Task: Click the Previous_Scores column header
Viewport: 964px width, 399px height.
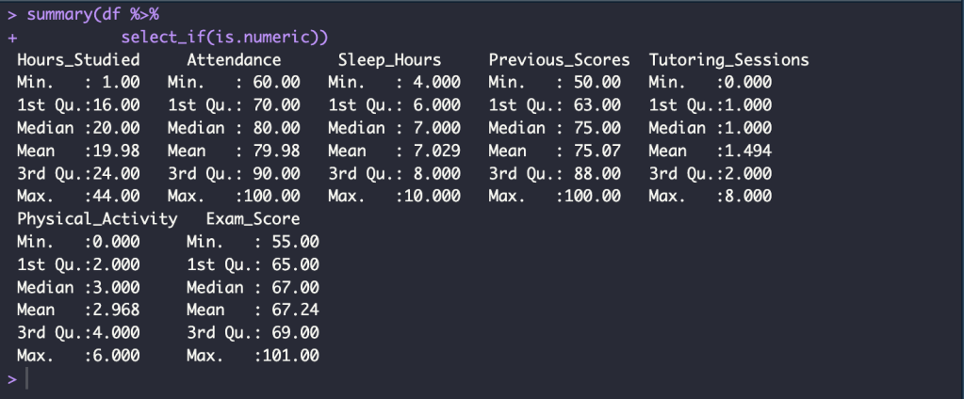Action: click(559, 59)
